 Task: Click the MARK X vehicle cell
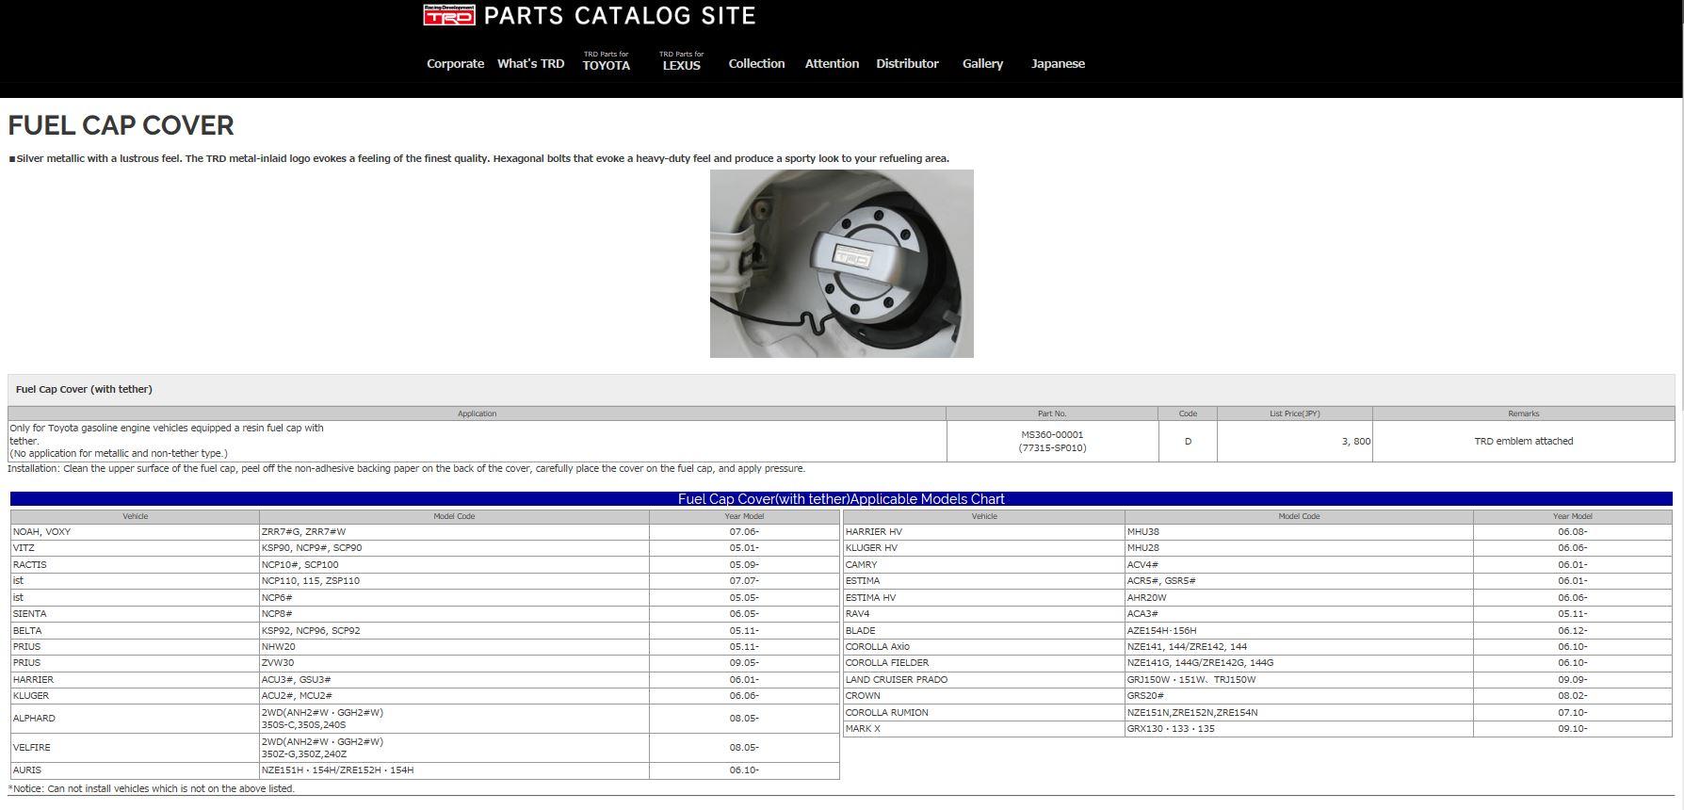[x=984, y=729]
